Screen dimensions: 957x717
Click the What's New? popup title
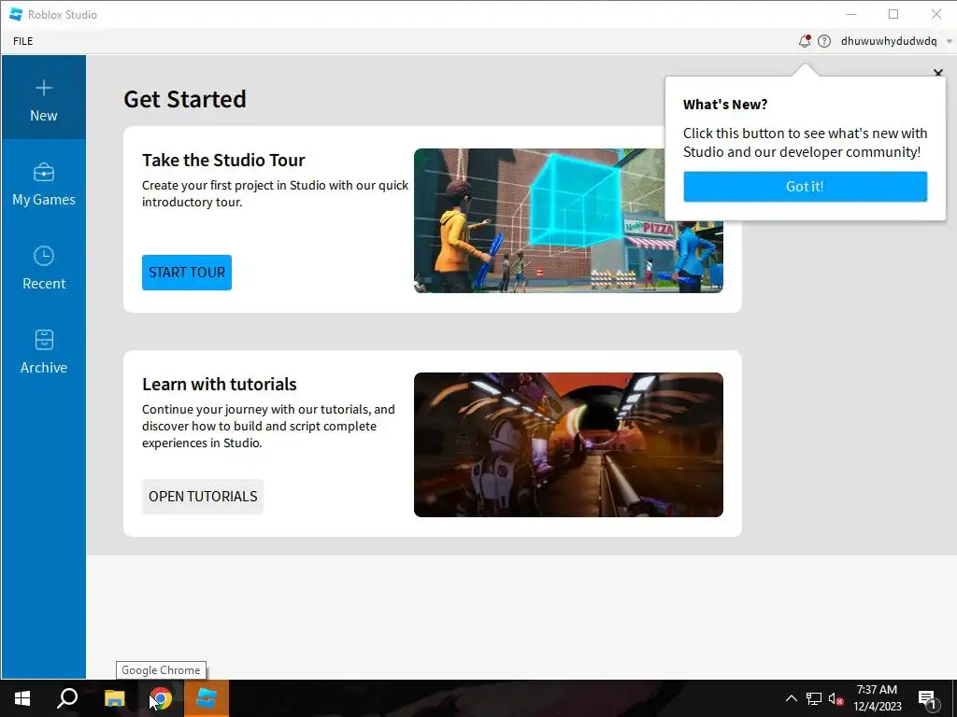point(725,105)
